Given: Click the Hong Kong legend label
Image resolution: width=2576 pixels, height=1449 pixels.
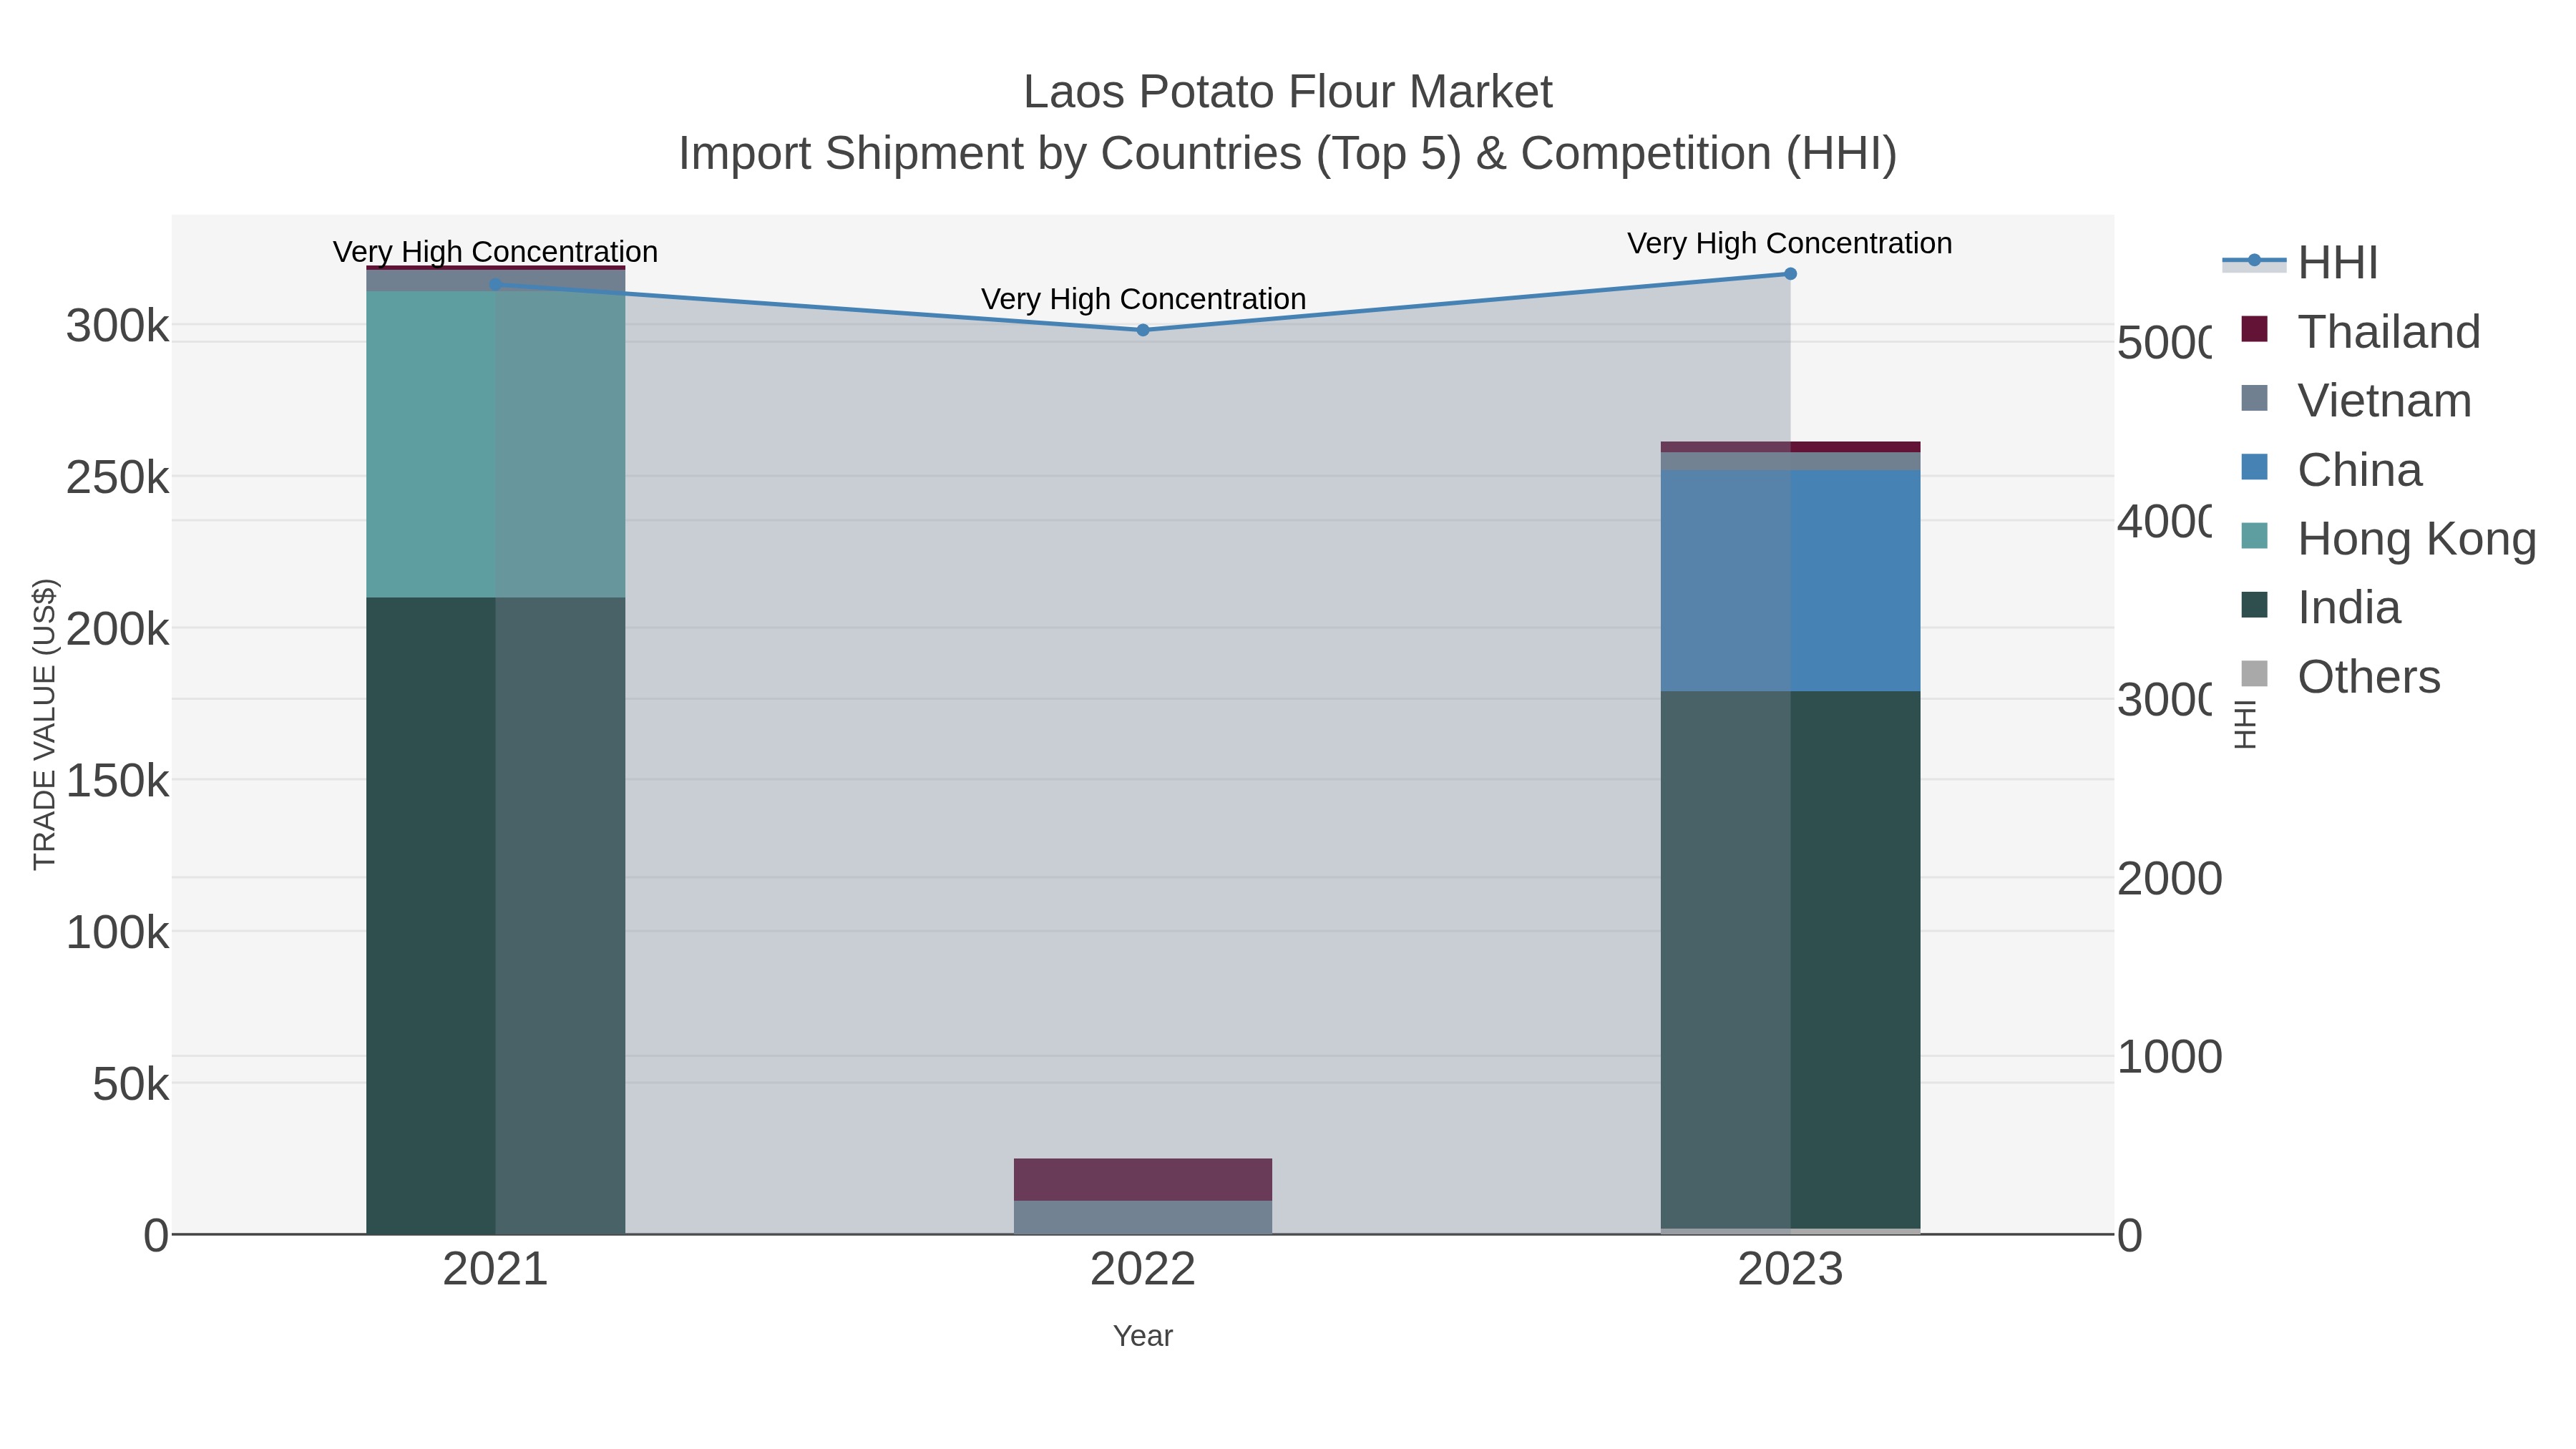Looking at the screenshot, I should click(x=2417, y=538).
